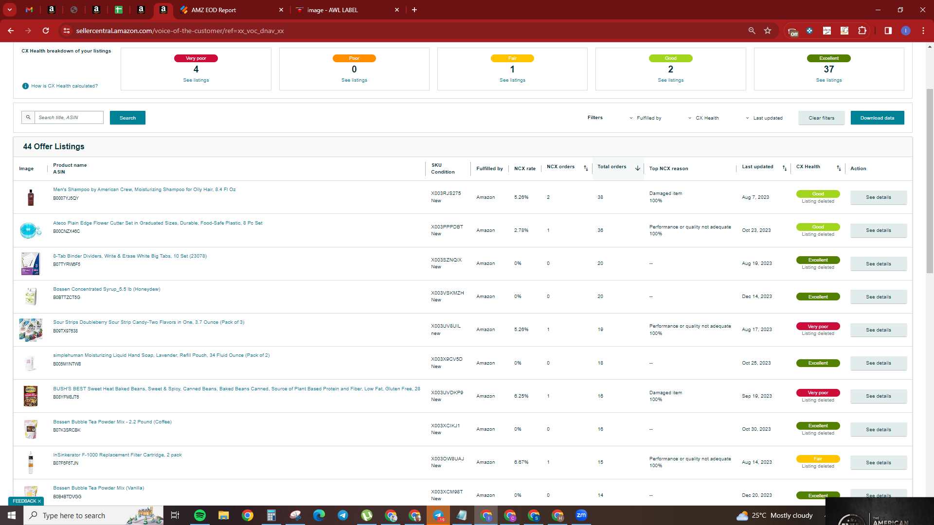
Task: Bookmark page with the star icon
Action: (x=768, y=31)
